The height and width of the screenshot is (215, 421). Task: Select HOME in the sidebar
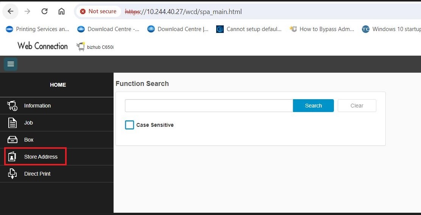point(58,85)
